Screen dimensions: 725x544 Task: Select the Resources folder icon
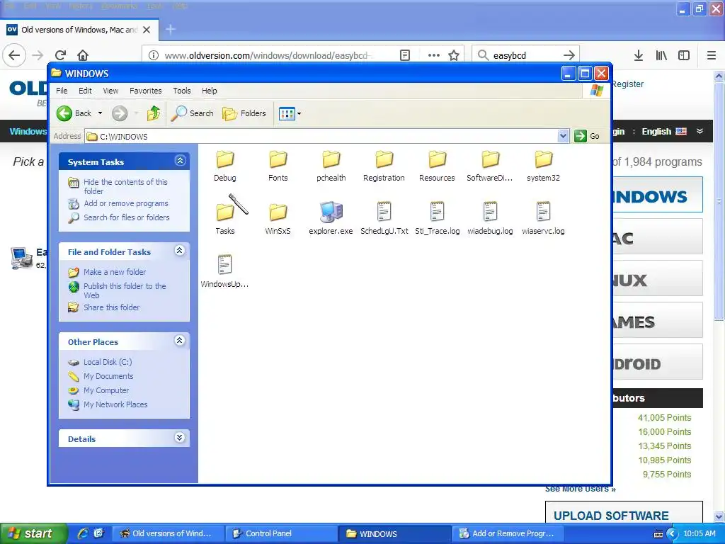click(x=437, y=159)
